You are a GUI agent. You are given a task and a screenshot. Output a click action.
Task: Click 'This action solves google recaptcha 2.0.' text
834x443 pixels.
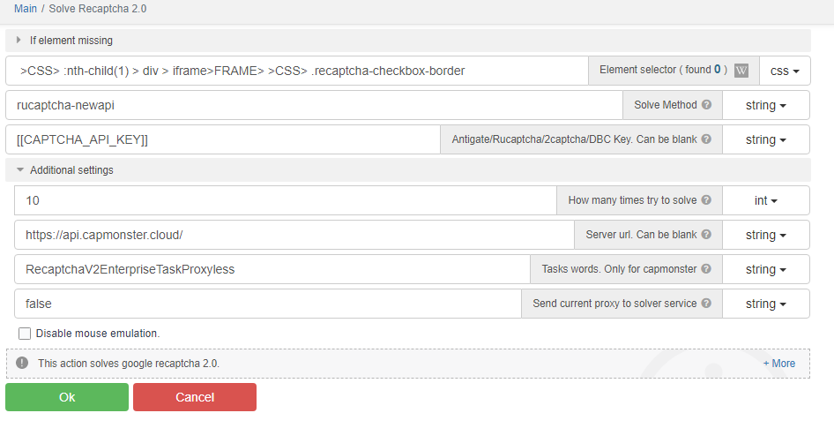click(x=129, y=363)
